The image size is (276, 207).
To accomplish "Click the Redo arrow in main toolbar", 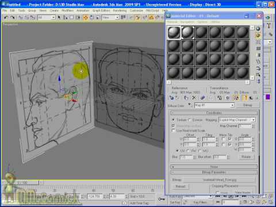I will pos(13,17).
